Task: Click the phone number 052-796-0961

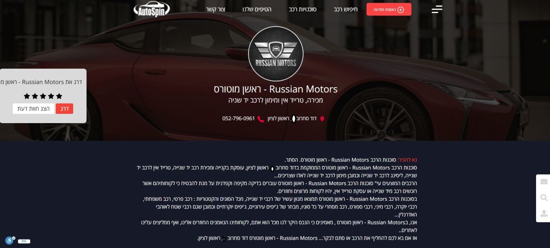Action: tap(239, 119)
